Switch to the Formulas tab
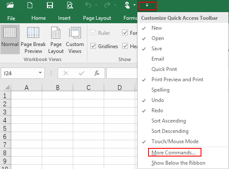 (130, 18)
